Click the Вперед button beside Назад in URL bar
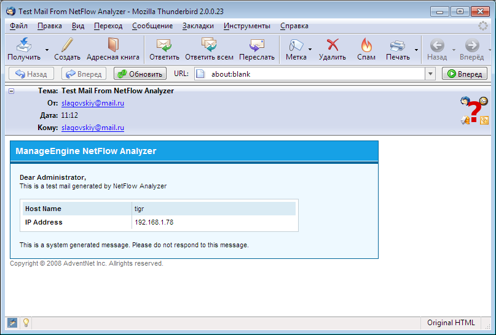Image resolution: width=496 pixels, height=335 pixels. (x=84, y=74)
